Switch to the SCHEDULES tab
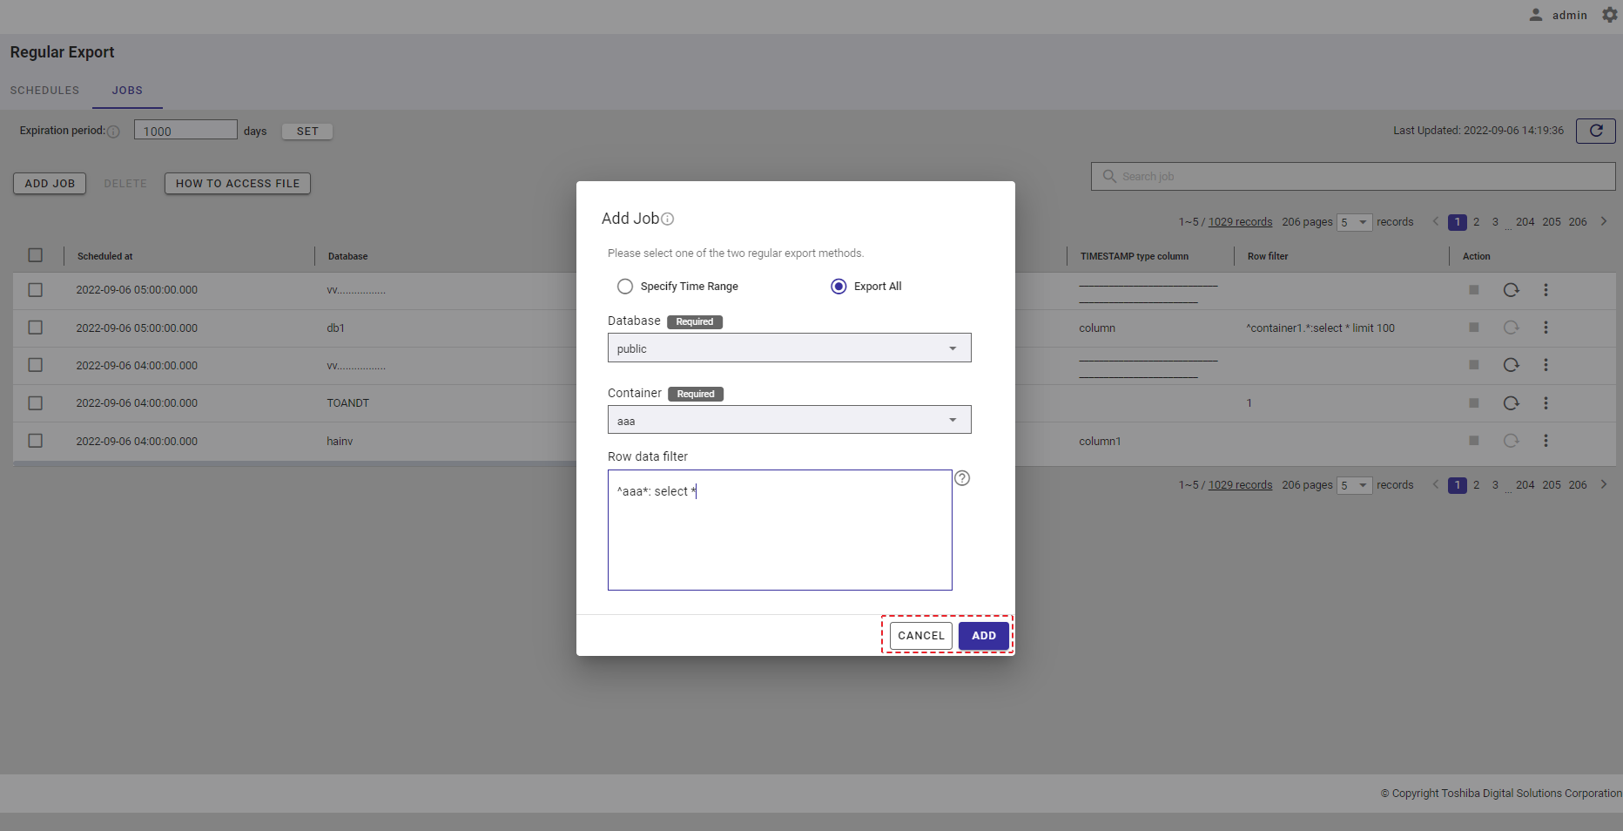This screenshot has width=1623, height=831. pyautogui.click(x=44, y=91)
